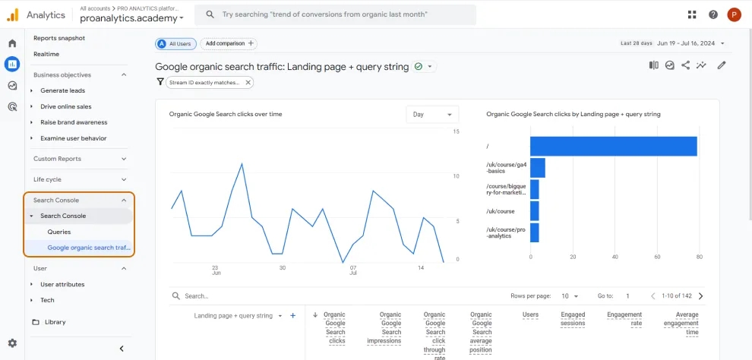752x360 pixels.
Task: Expand the Custom Reports section
Action: (x=124, y=159)
